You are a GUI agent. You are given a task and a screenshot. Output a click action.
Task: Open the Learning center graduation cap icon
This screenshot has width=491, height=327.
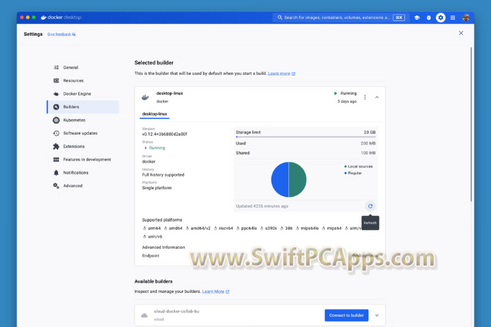tap(417, 18)
